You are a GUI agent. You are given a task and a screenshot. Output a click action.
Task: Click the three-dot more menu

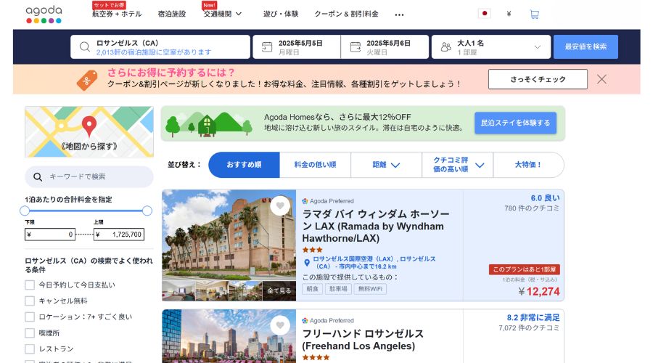(x=399, y=15)
